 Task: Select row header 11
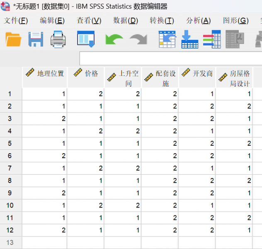tap(11, 218)
